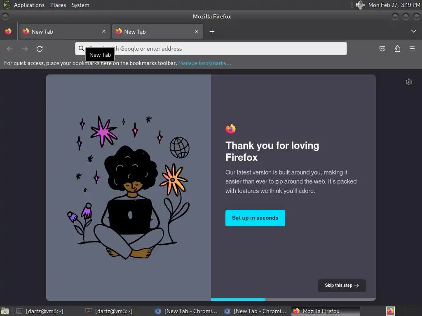Viewport: 422px width, 316px height.
Task: Click the search magnifier in address bar
Action: [x=81, y=49]
